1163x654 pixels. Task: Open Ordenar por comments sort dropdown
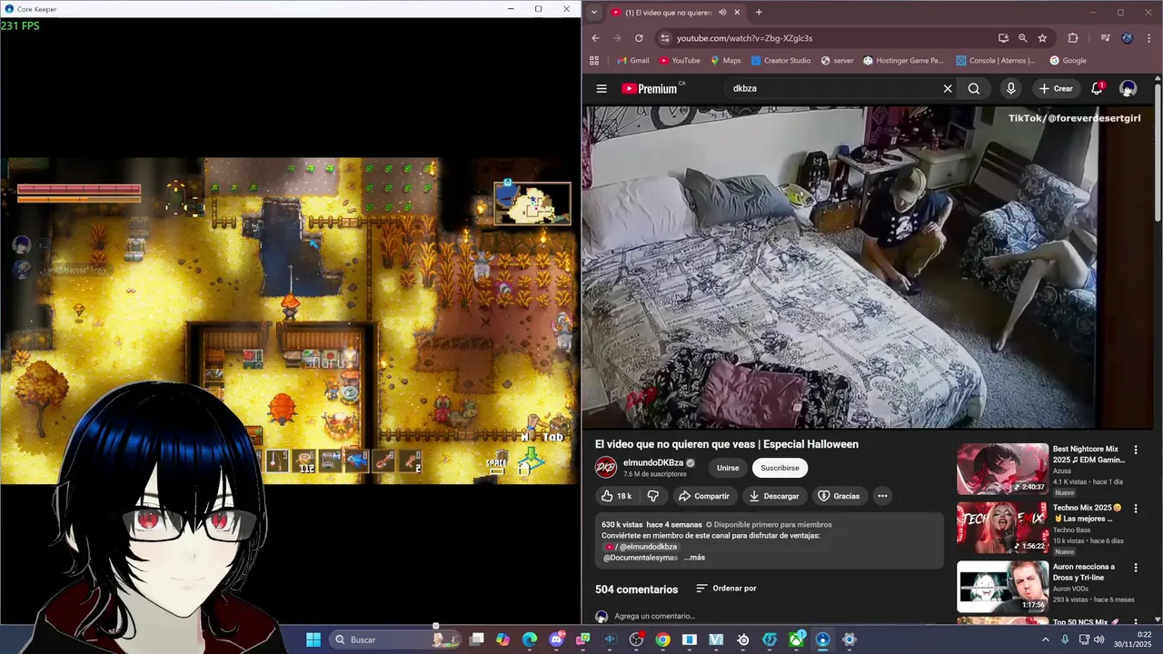pos(726,589)
